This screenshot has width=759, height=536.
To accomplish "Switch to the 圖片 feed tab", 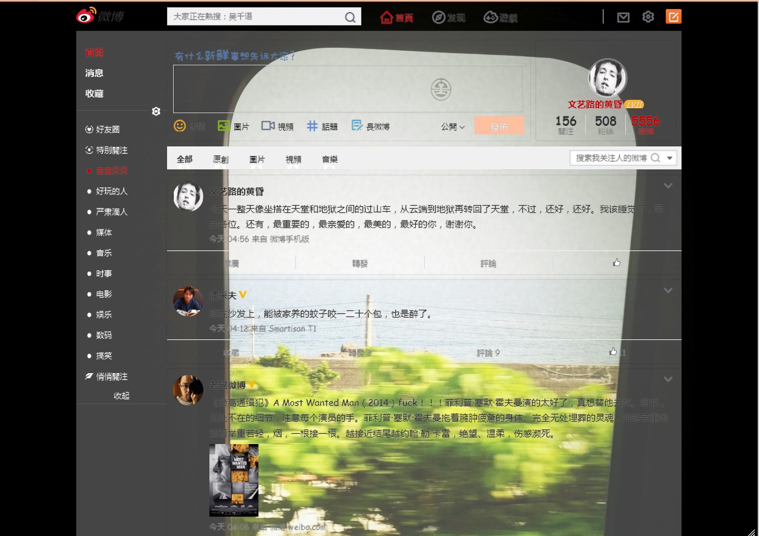I will tap(257, 159).
